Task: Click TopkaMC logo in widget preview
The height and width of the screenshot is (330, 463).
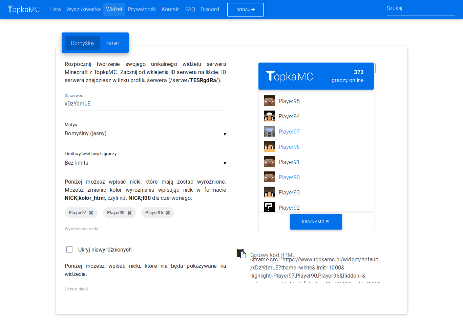Action: coord(290,76)
